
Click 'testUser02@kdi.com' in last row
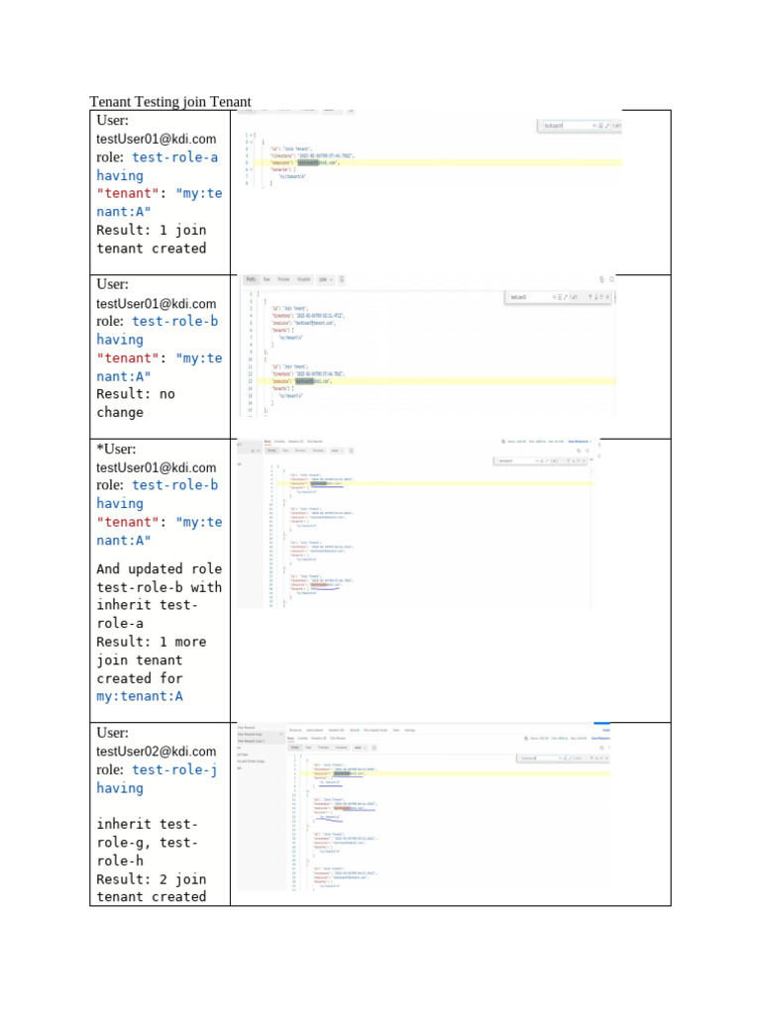pos(156,752)
